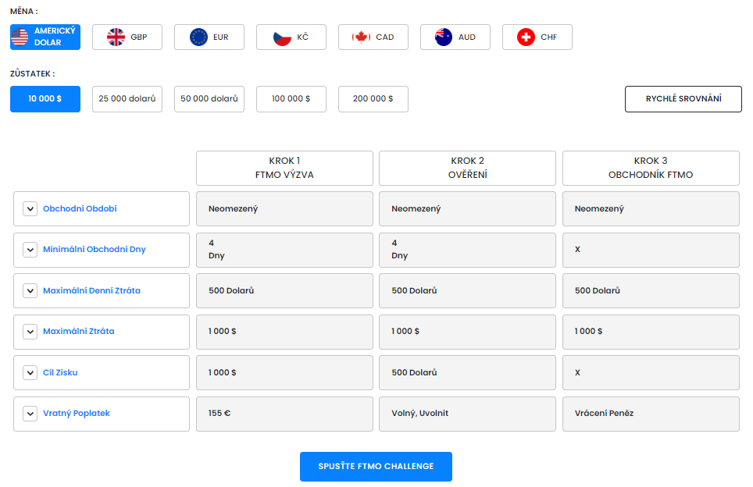Click the Canadian flag icon for CAD

[361, 37]
